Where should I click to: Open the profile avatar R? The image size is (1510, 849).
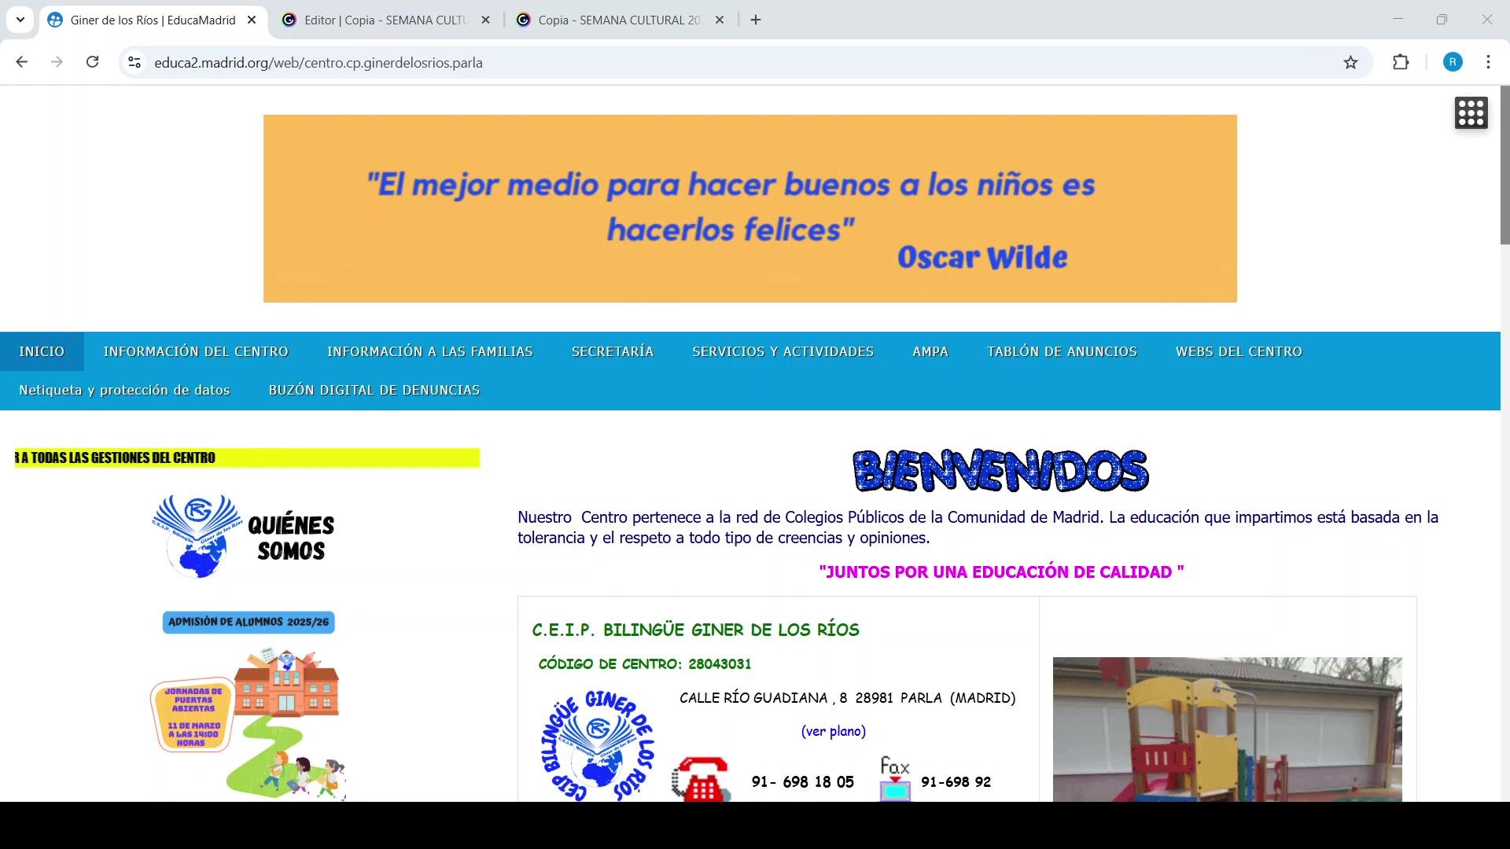click(x=1453, y=63)
